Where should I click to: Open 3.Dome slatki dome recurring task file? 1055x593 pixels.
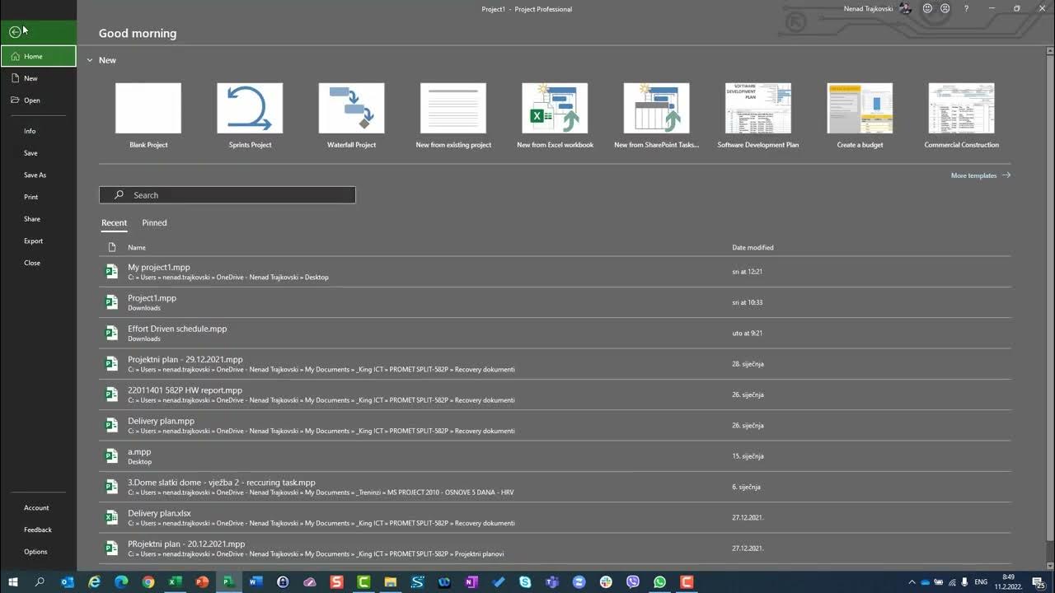555,487
